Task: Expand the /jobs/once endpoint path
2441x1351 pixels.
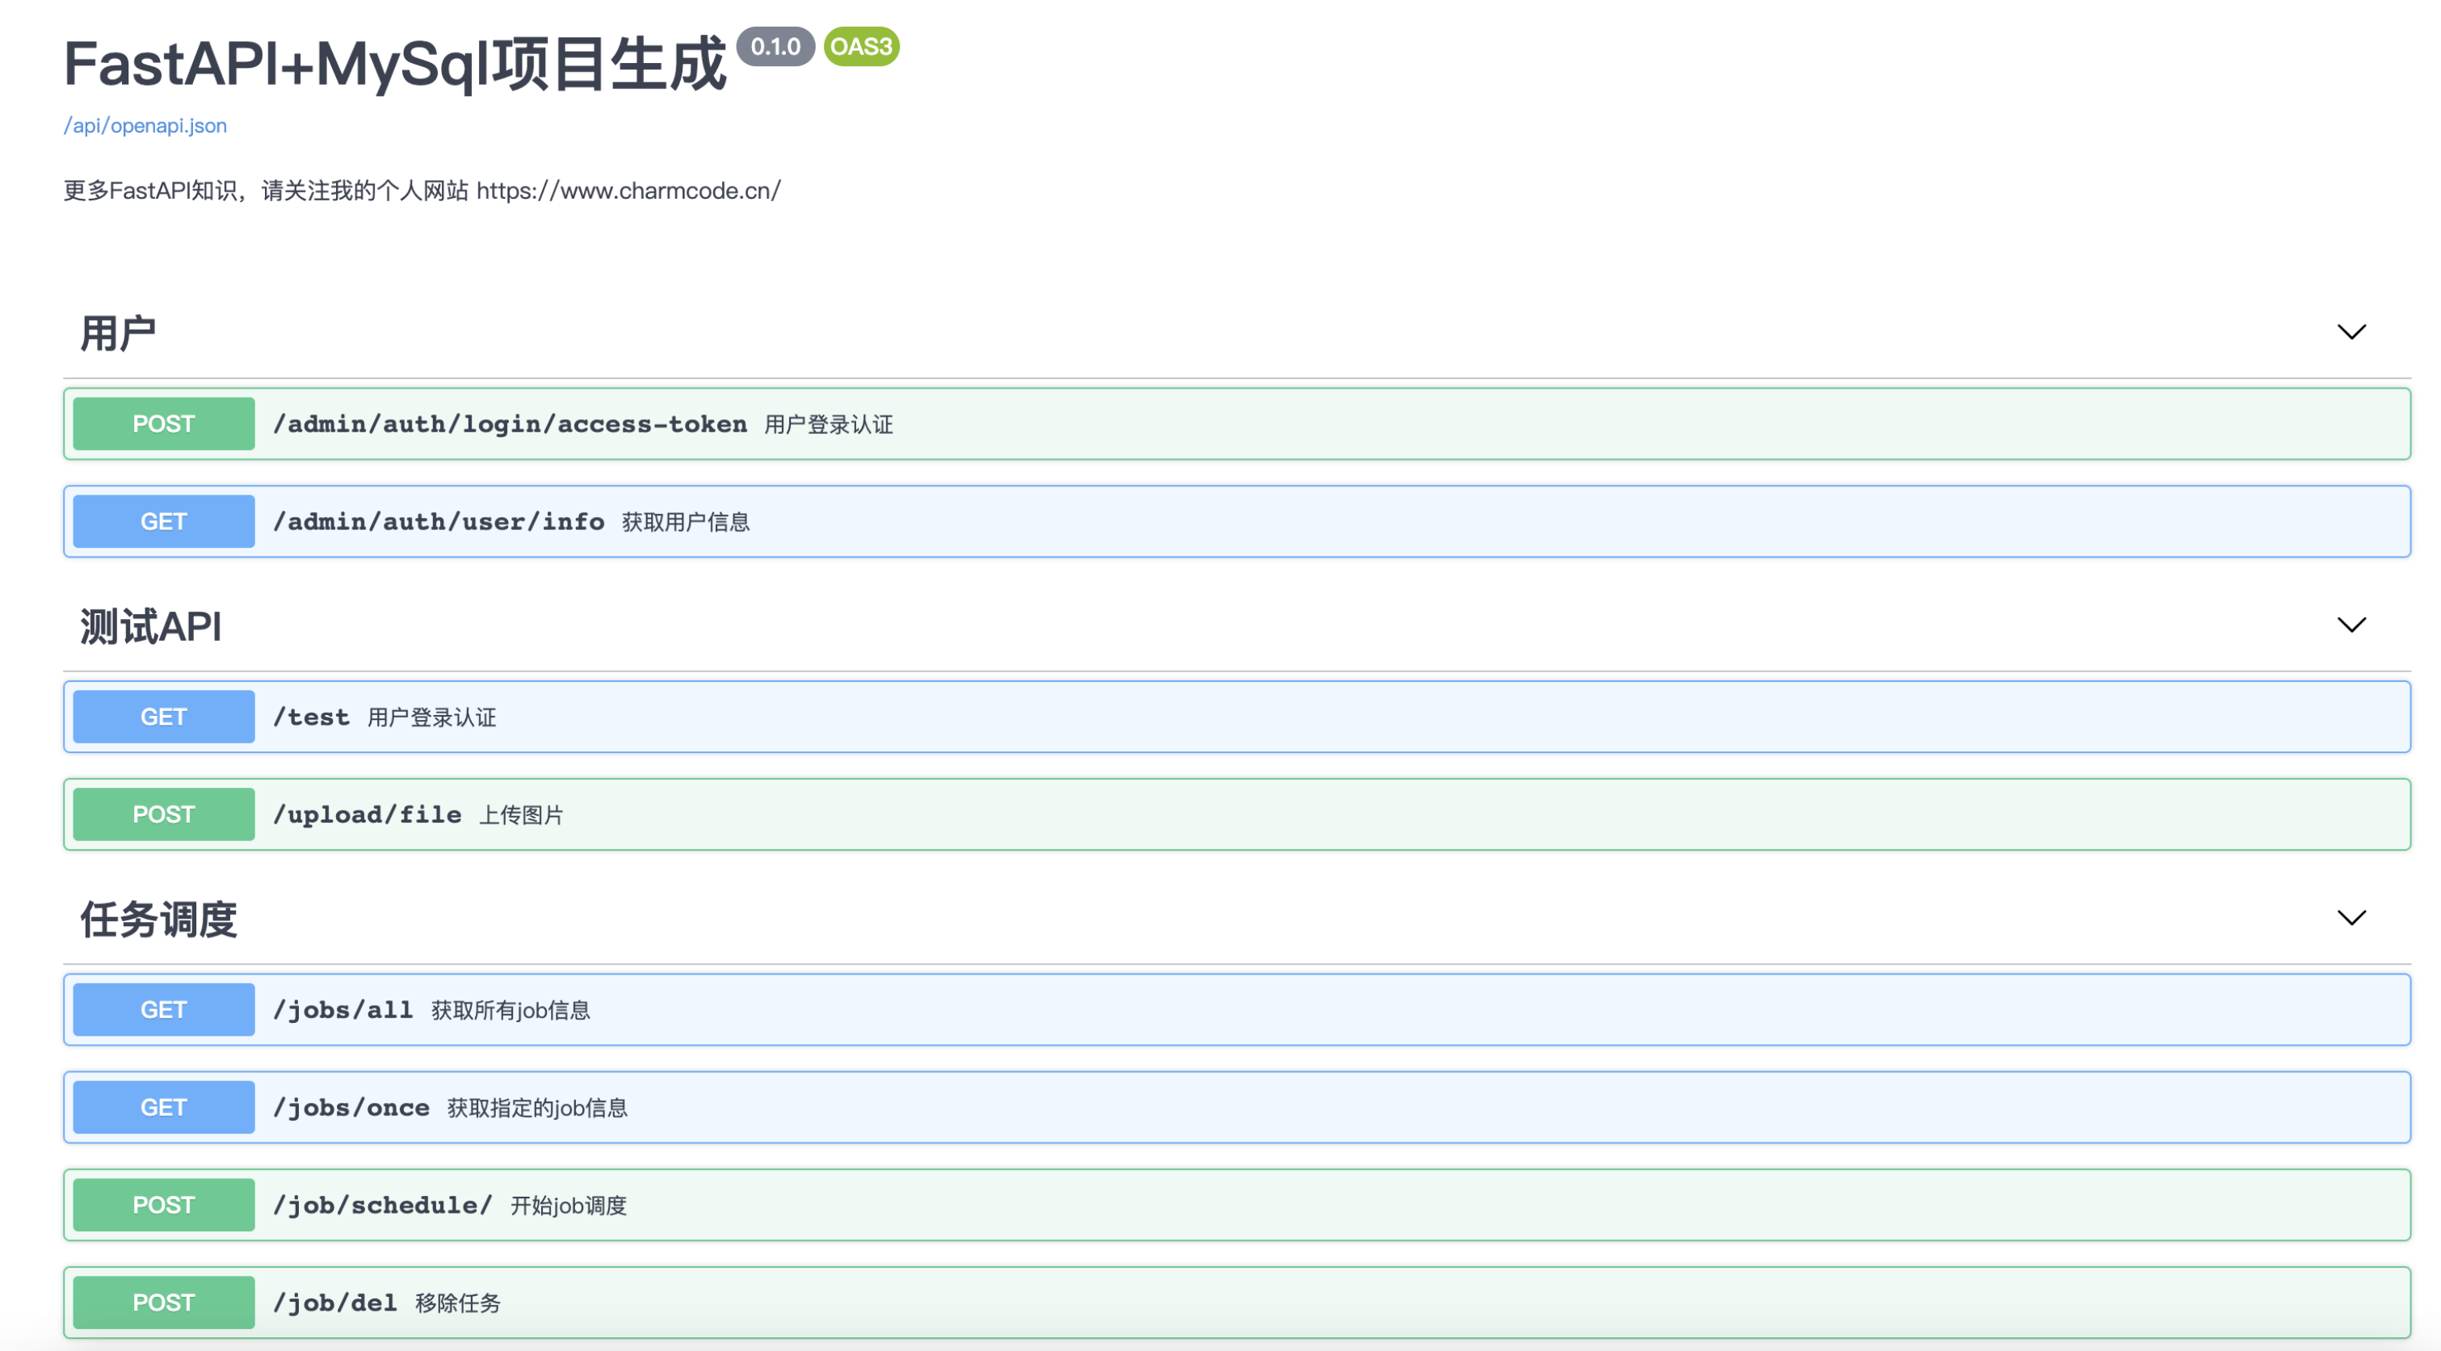Action: point(351,1107)
